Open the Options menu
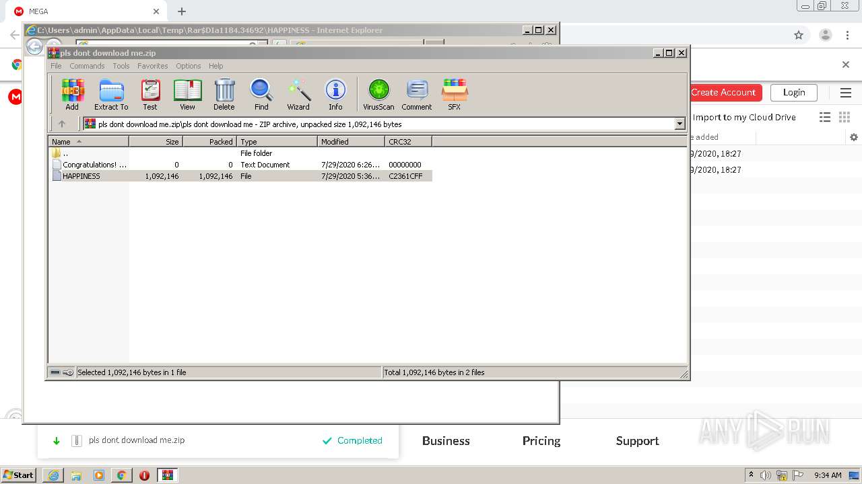The width and height of the screenshot is (862, 484). point(189,66)
